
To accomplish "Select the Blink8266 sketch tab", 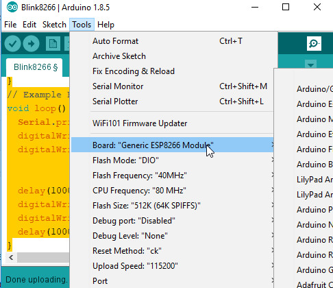I will [x=34, y=67].
